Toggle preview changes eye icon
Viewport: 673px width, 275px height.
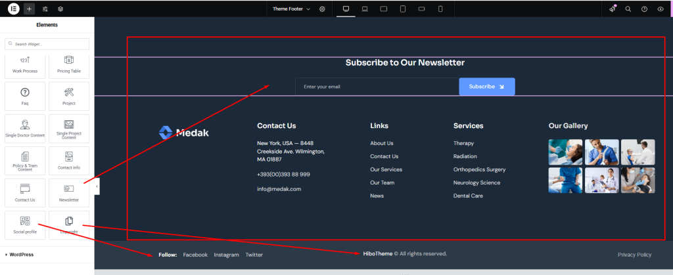coord(660,9)
